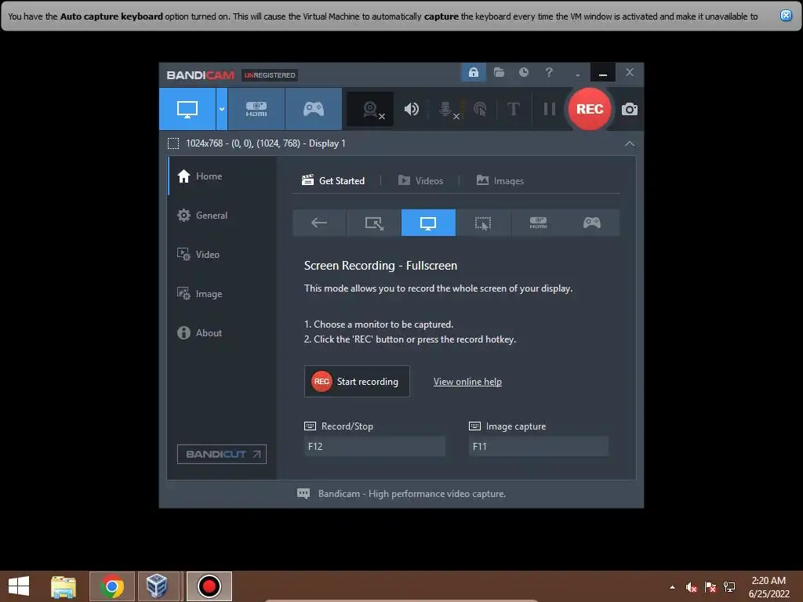The image size is (803, 602).
Task: Open the BANDICUT link button
Action: click(x=222, y=454)
